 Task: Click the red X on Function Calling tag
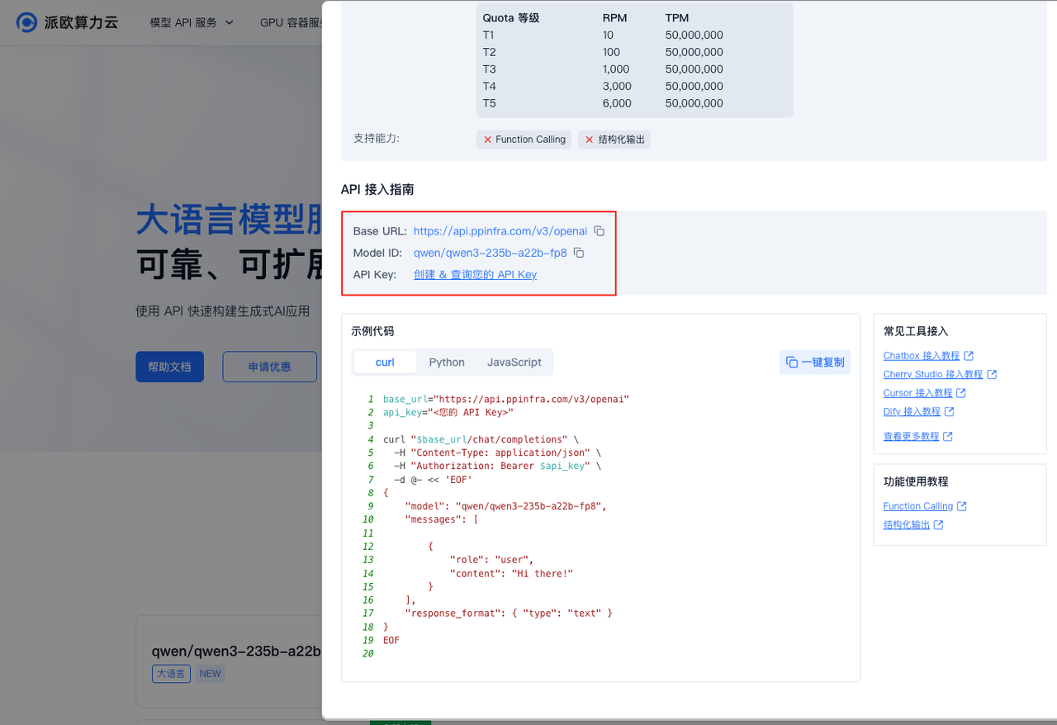click(x=487, y=140)
